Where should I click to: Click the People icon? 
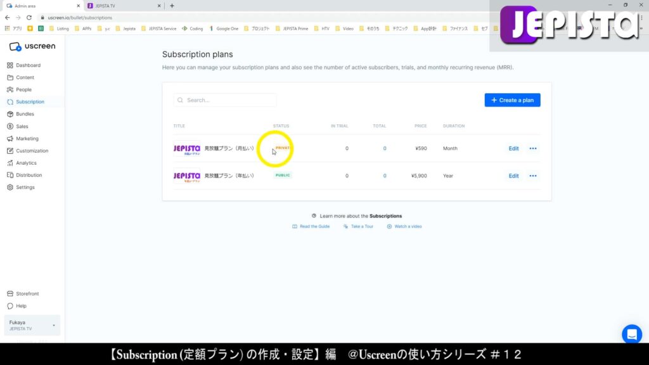point(10,89)
